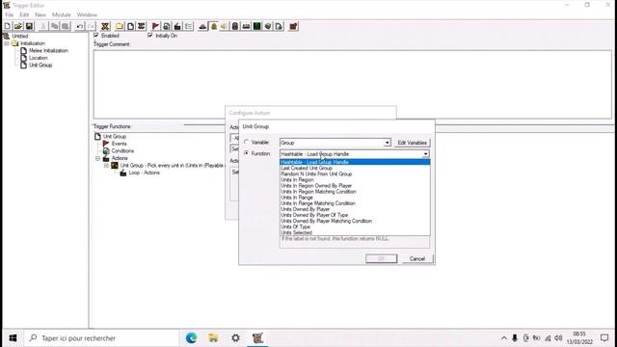Click the New Trigger Comment icon
617x347 pixels.
(142, 26)
